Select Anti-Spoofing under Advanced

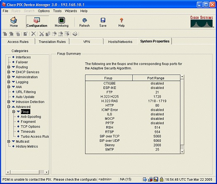[31, 117]
